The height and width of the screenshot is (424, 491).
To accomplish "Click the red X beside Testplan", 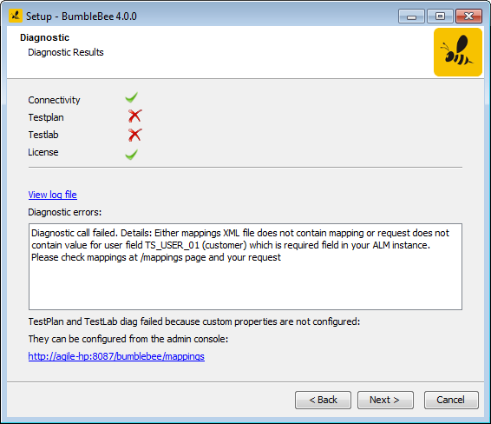I will (x=135, y=116).
